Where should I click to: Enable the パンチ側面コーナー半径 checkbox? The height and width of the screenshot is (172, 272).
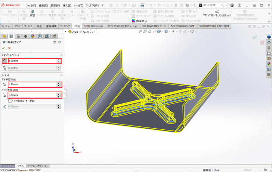pos(10,101)
